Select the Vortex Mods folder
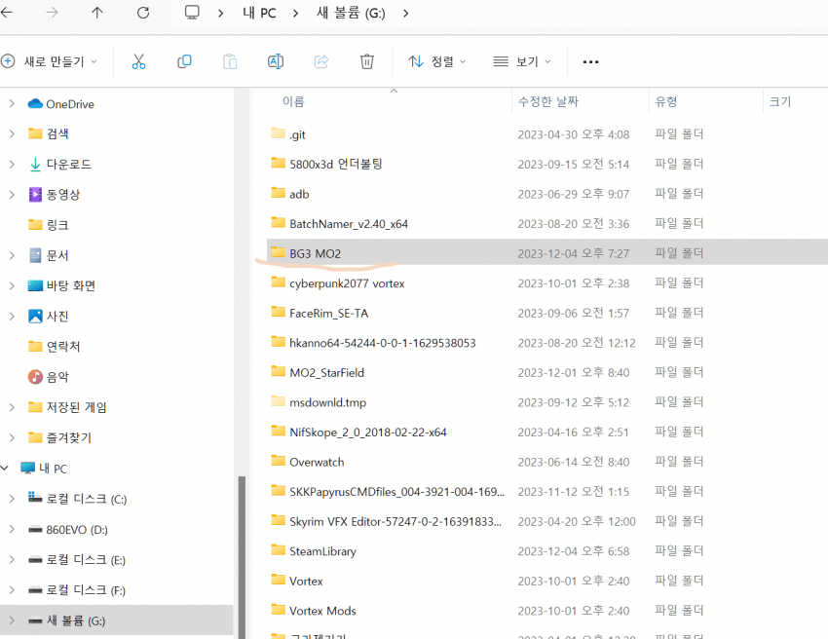This screenshot has height=639, width=828. (x=322, y=611)
